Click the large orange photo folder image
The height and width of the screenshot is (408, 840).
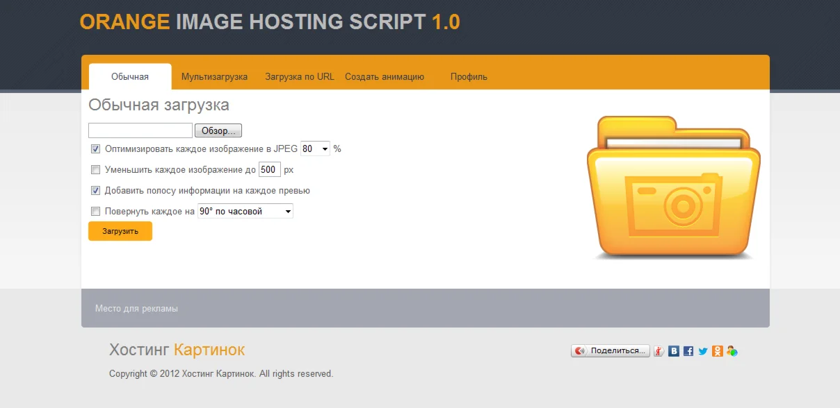point(673,188)
